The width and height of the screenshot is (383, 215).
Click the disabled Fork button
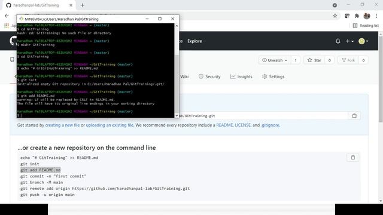(348, 60)
